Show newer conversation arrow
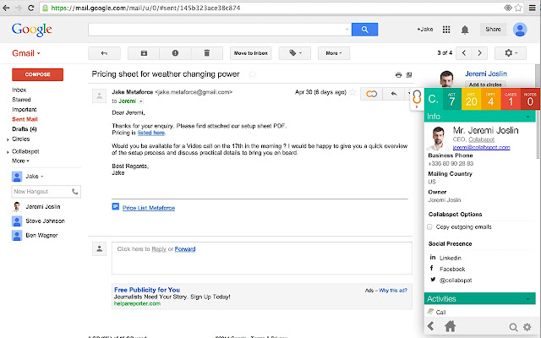 (464, 53)
